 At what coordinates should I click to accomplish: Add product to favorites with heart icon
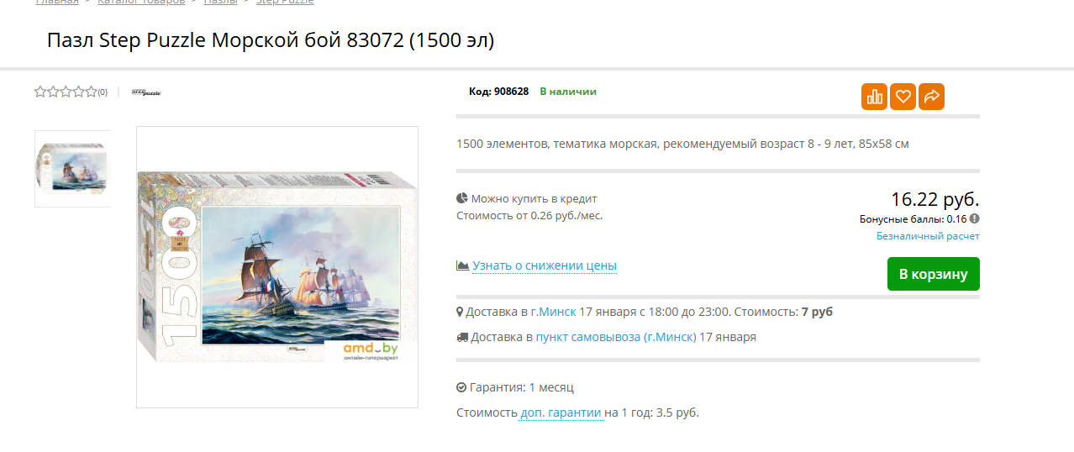pyautogui.click(x=903, y=97)
